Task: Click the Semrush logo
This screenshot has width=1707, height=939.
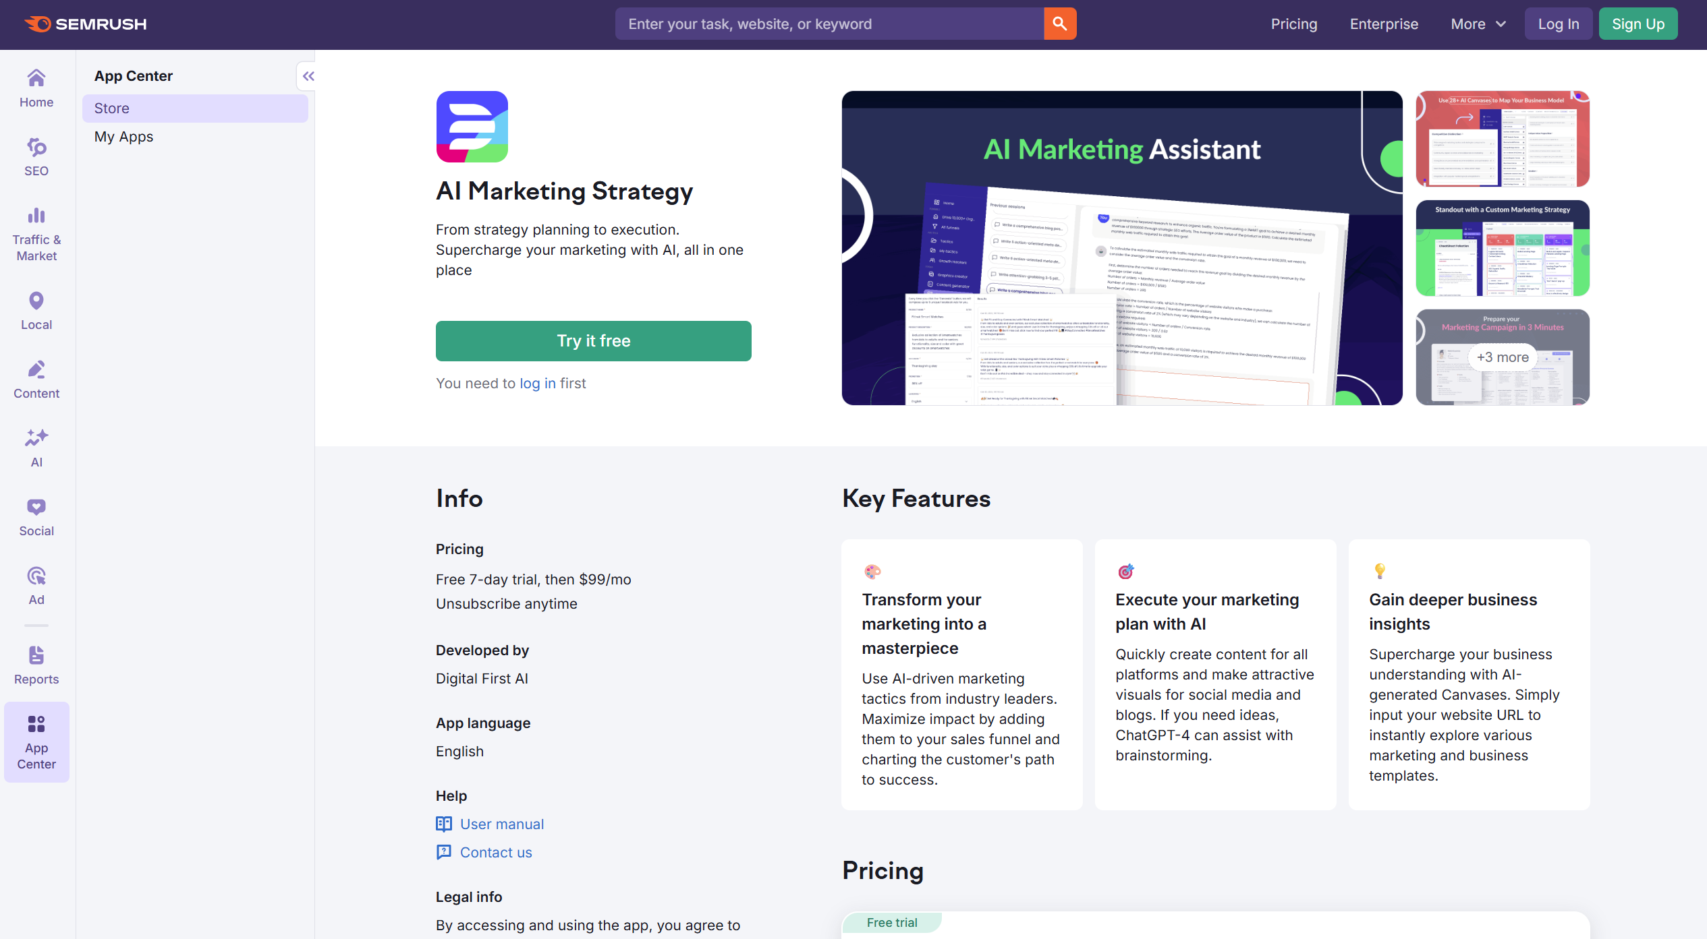Action: 86,24
